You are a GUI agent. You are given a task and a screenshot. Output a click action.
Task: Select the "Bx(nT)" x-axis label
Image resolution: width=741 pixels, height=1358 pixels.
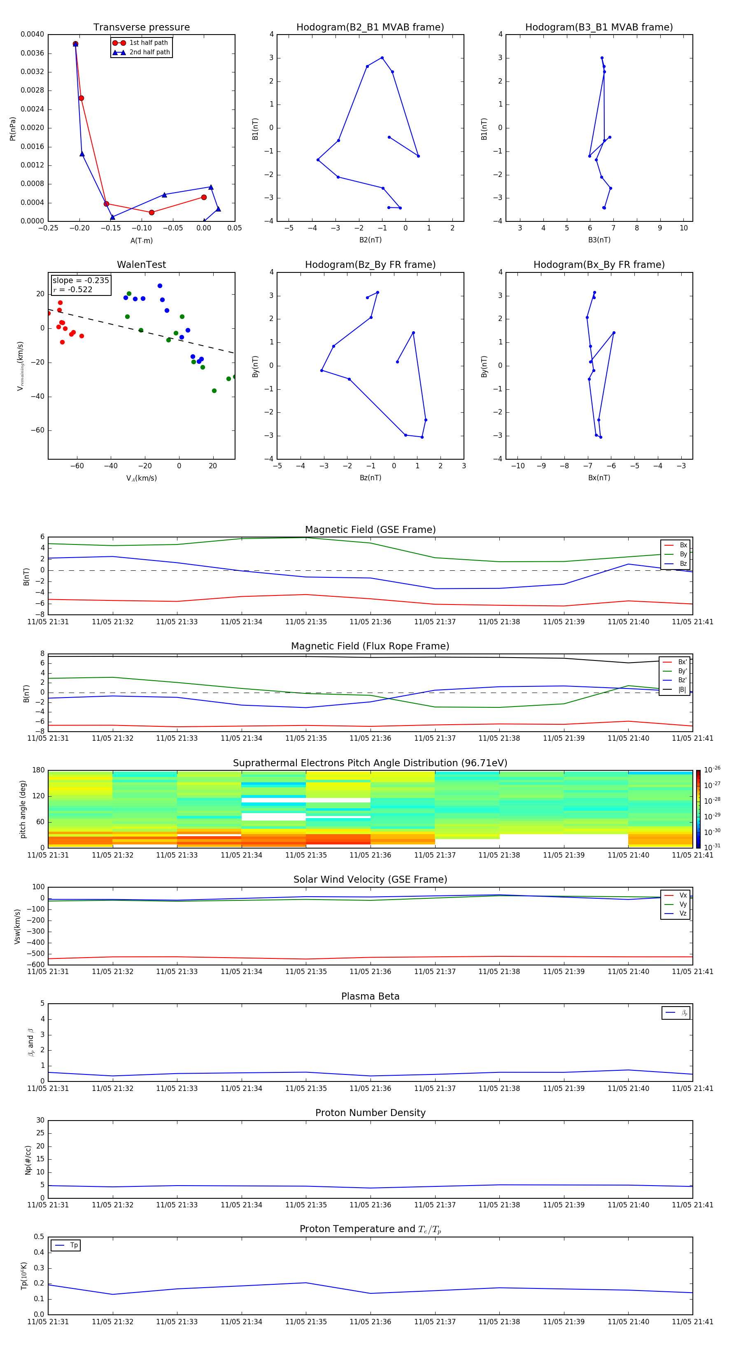pyautogui.click(x=599, y=478)
